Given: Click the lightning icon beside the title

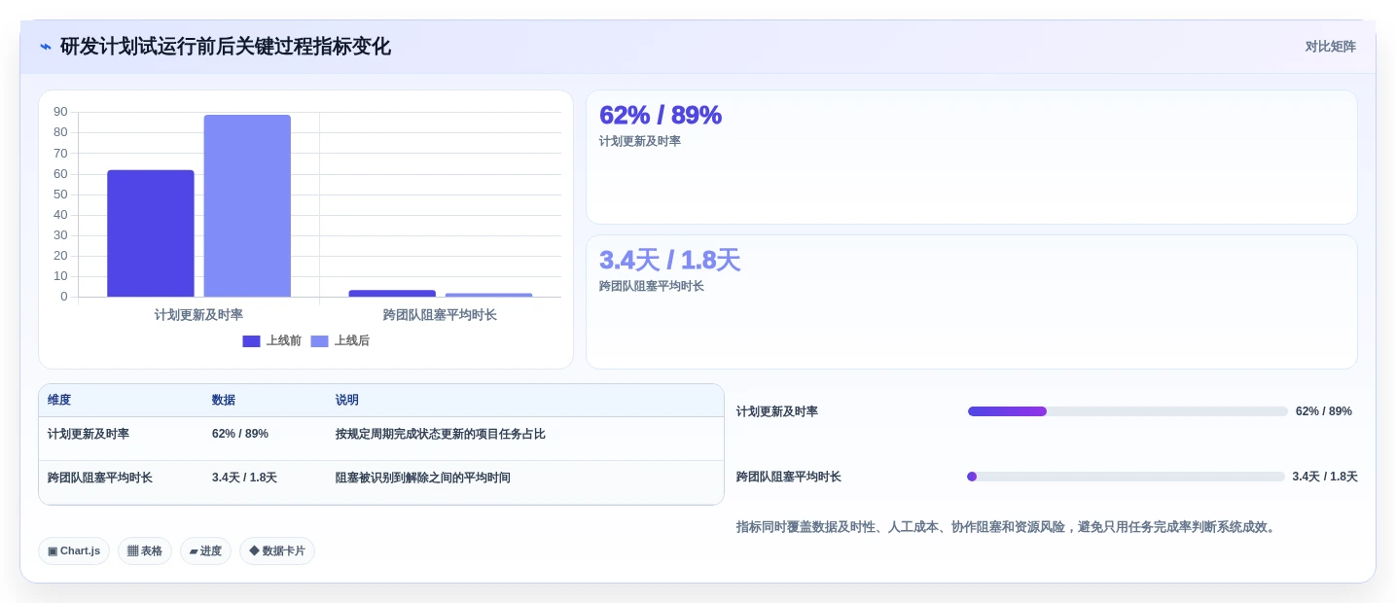Looking at the screenshot, I should pos(46,47).
